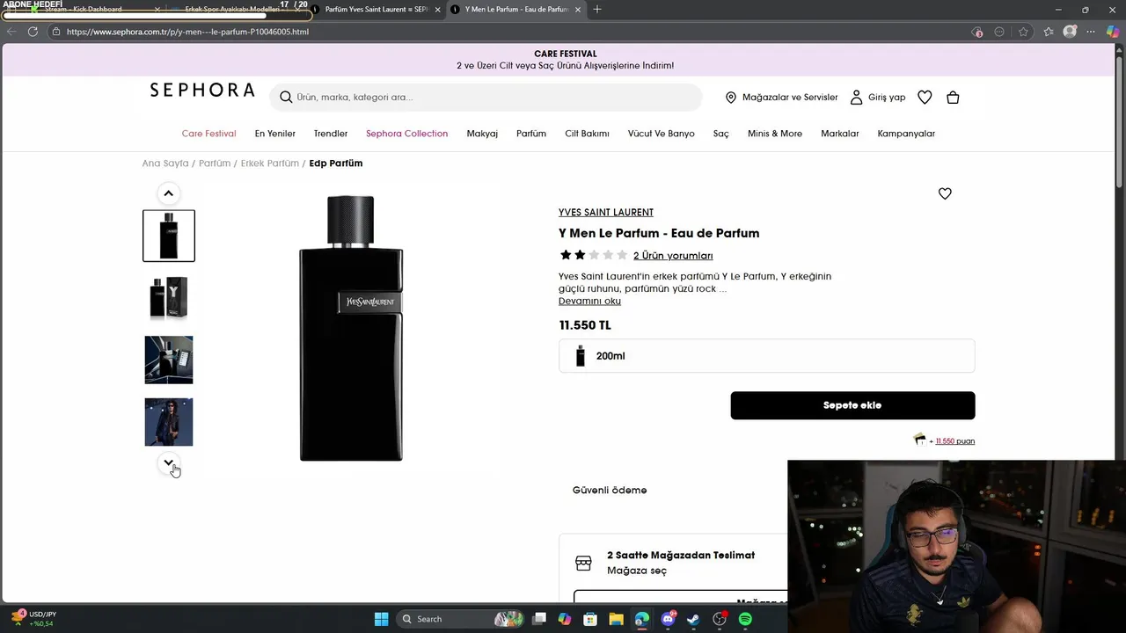This screenshot has height=633, width=1126.
Task: Click the search magnifier icon
Action: [286, 97]
